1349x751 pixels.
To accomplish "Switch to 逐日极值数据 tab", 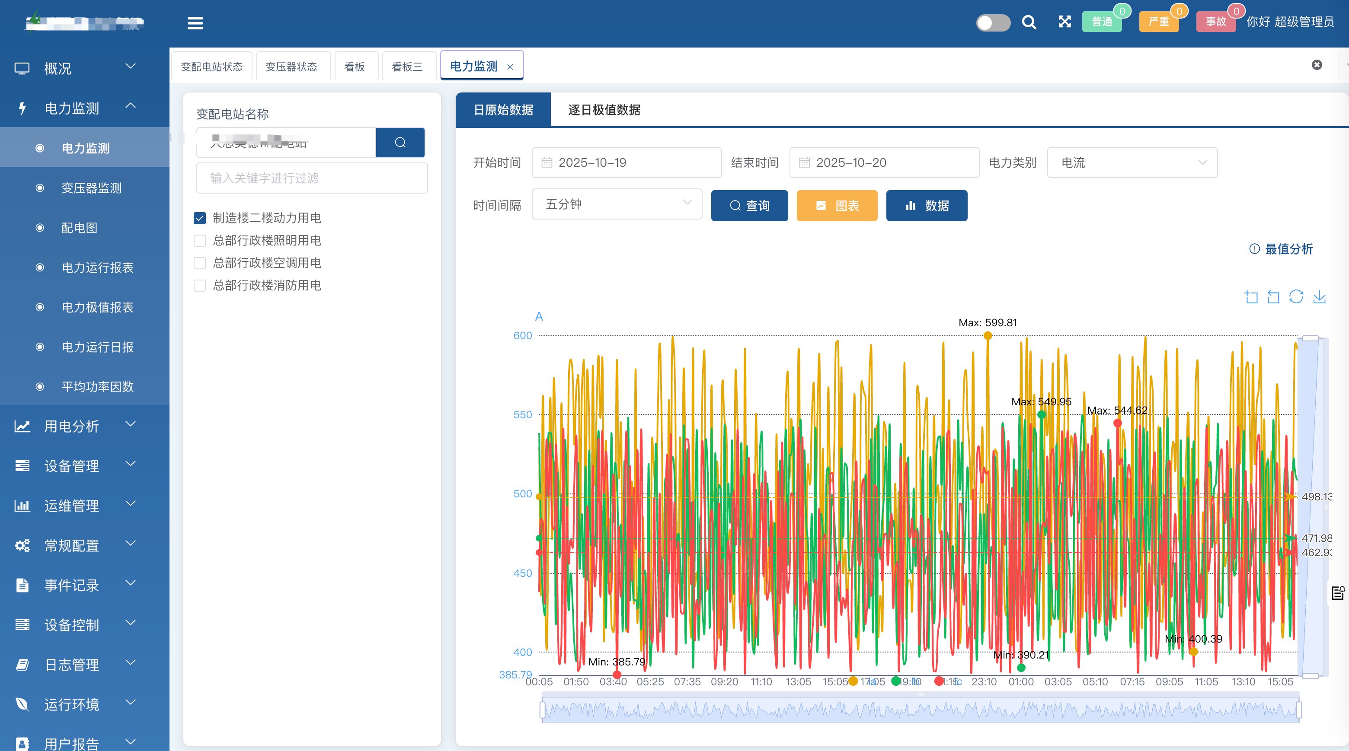I will tap(604, 110).
